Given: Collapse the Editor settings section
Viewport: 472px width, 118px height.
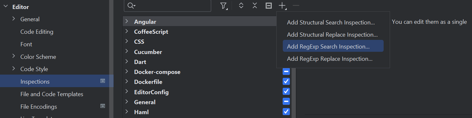Looking at the screenshot, I should coord(6,7).
